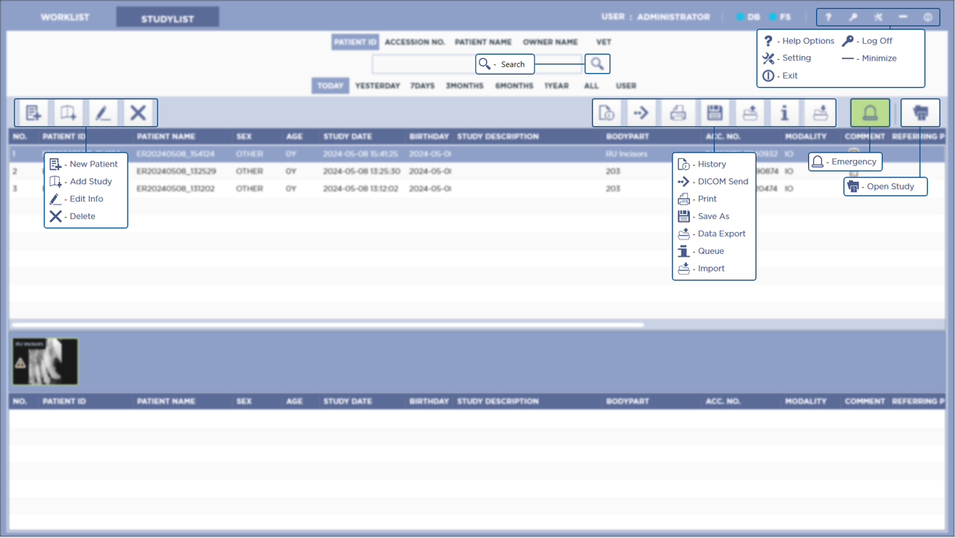The width and height of the screenshot is (955, 538).
Task: Switch to the Worklist tab
Action: (65, 18)
